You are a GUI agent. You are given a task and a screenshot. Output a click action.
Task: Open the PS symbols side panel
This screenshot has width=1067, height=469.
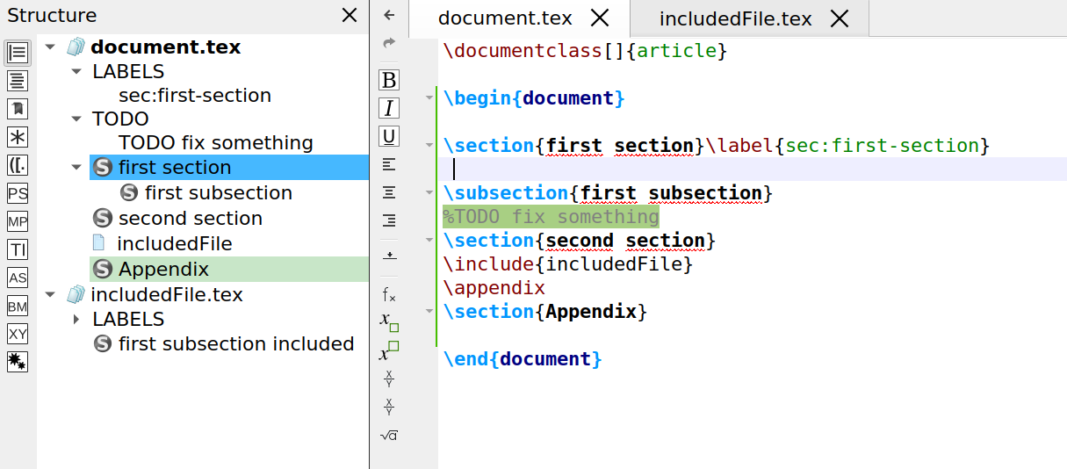[x=18, y=193]
